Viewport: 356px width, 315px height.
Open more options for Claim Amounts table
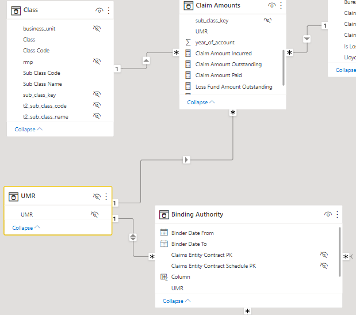[281, 5]
